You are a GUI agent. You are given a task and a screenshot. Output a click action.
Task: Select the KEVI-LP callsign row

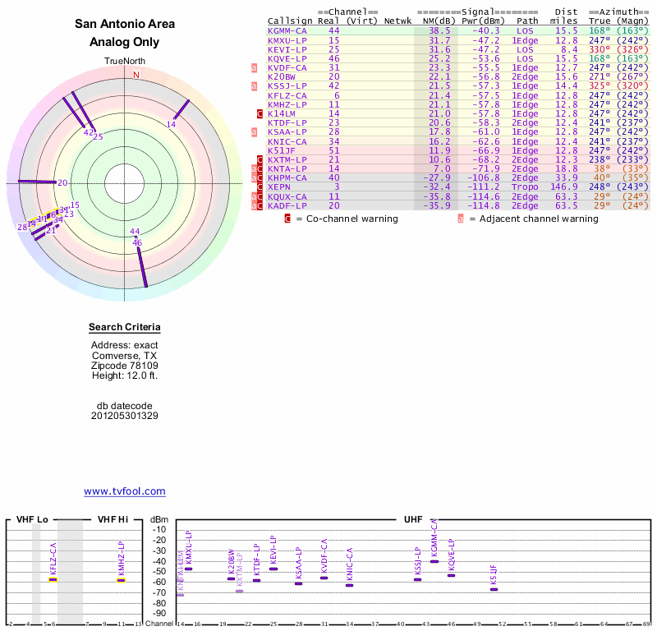[287, 48]
